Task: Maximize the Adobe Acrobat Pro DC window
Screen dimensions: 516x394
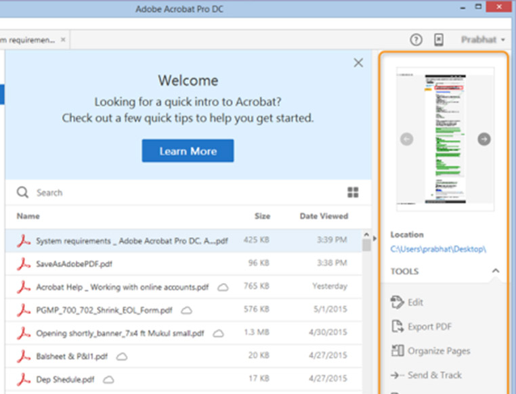Action: 478,7
